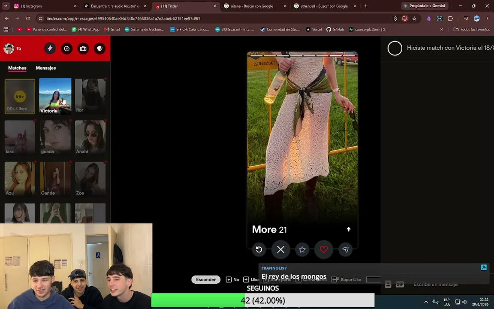Open the Cande match thumbnail

click(55, 179)
